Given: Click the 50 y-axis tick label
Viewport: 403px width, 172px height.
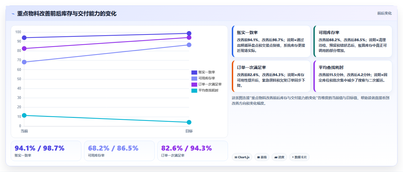Looking at the screenshot, I should [19, 79].
